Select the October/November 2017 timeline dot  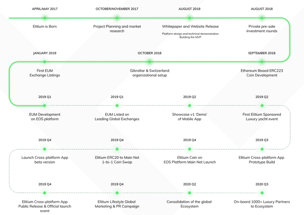pos(117,18)
